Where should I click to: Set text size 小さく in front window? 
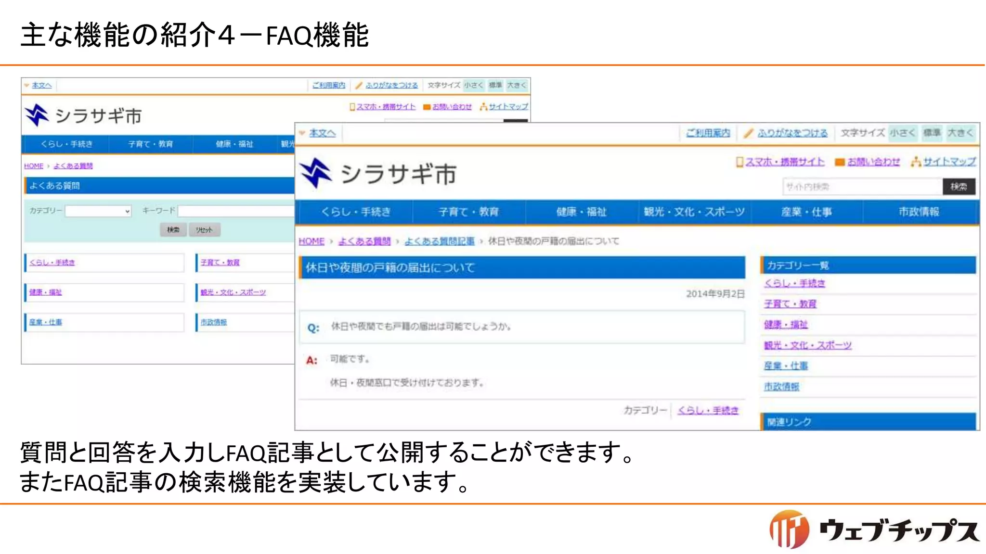pyautogui.click(x=902, y=133)
